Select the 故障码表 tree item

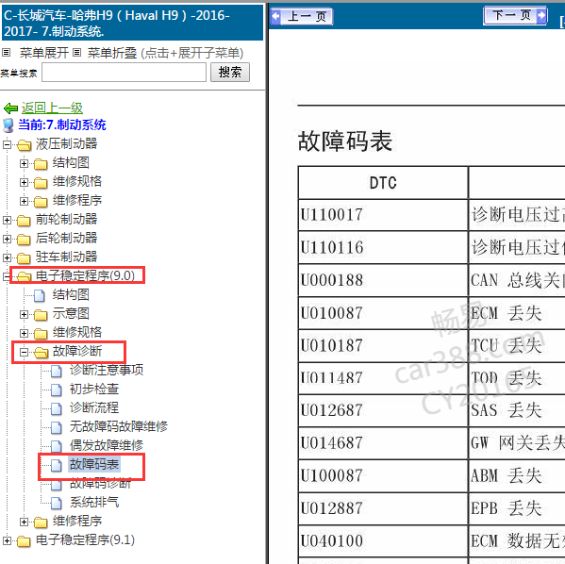(94, 464)
